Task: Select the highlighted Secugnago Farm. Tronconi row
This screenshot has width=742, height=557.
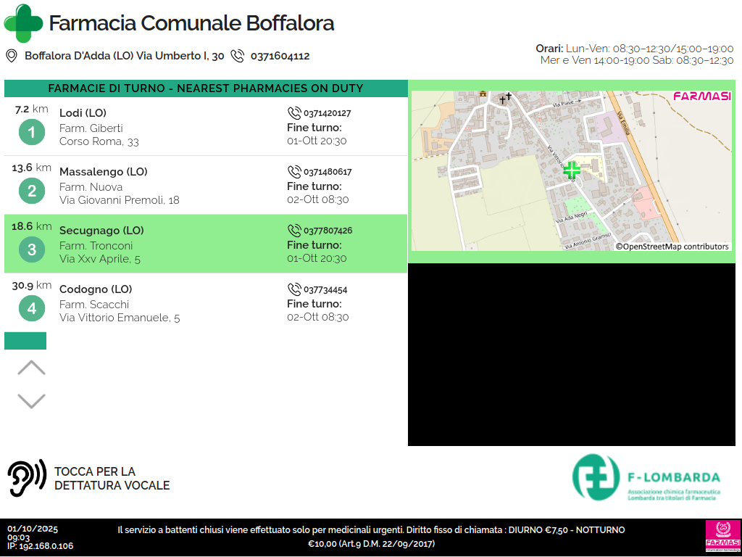Action: [x=206, y=244]
